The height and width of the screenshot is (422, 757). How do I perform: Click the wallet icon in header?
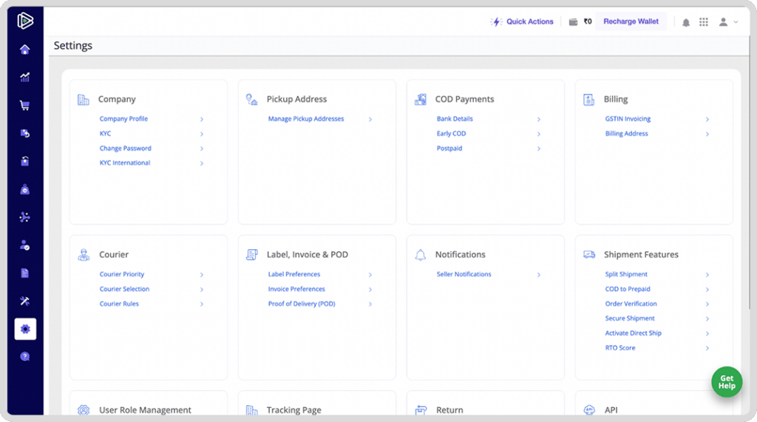pos(573,21)
